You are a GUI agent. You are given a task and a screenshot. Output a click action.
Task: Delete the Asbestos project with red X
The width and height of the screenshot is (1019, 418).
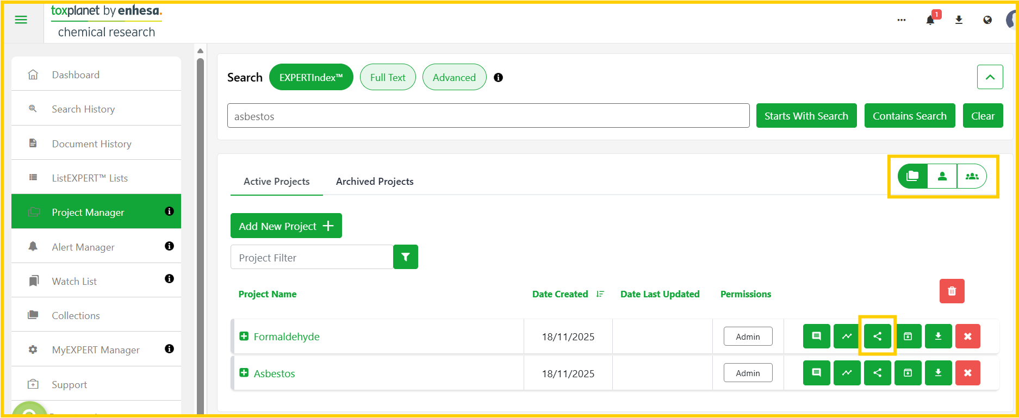(x=967, y=373)
